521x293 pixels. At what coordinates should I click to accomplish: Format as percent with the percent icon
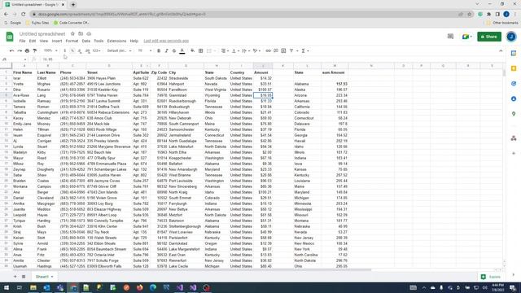72,50
